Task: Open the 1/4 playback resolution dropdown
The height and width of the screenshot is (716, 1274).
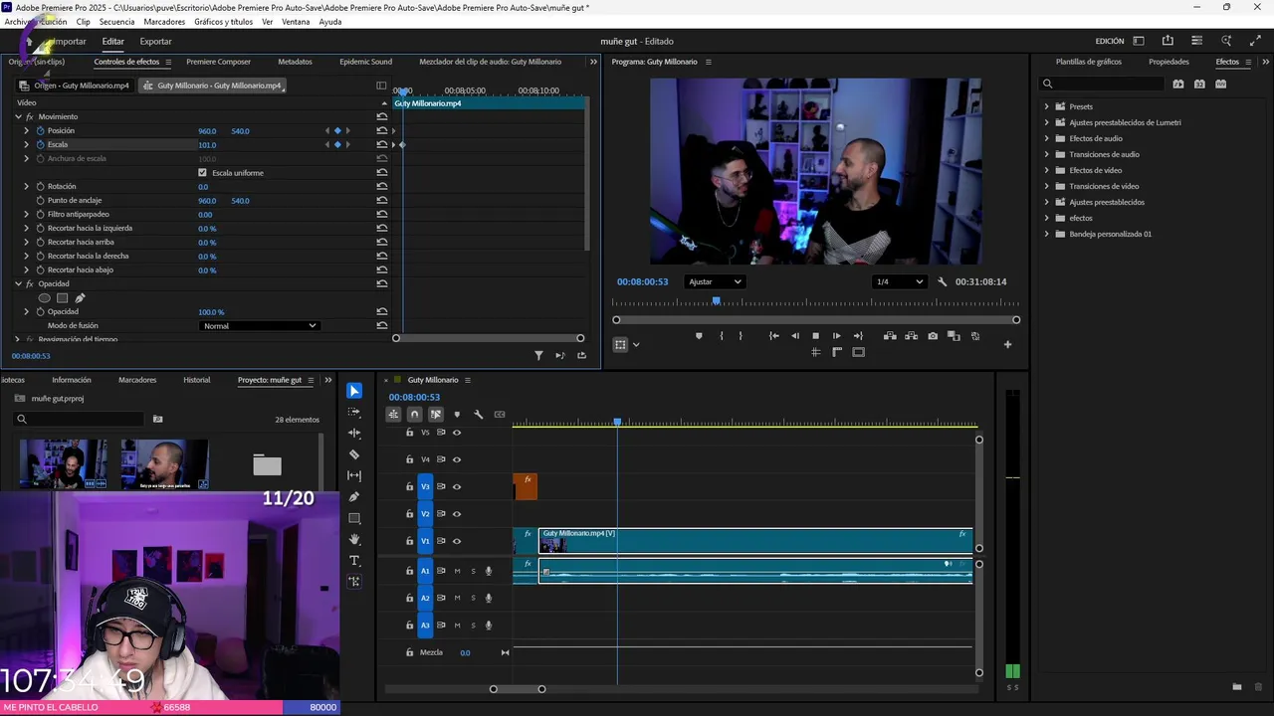Action: (x=899, y=281)
